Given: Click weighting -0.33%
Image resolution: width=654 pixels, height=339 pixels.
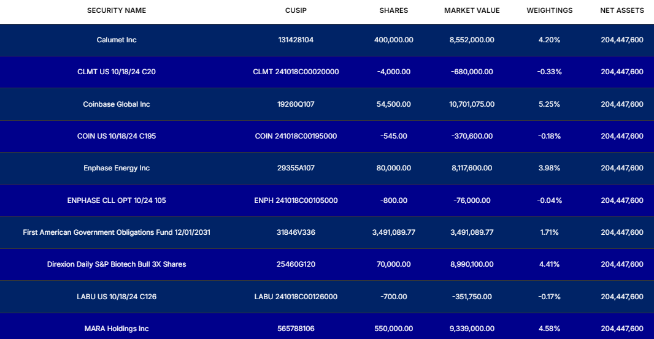Looking at the screenshot, I should (549, 72).
